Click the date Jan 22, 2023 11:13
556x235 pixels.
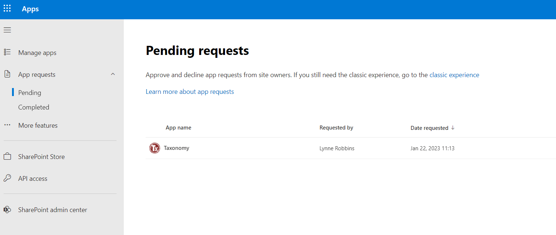pyautogui.click(x=433, y=148)
